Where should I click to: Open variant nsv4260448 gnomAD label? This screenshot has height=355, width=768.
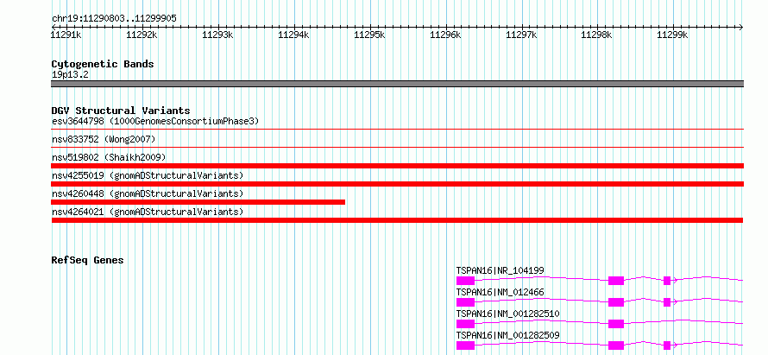[148, 193]
